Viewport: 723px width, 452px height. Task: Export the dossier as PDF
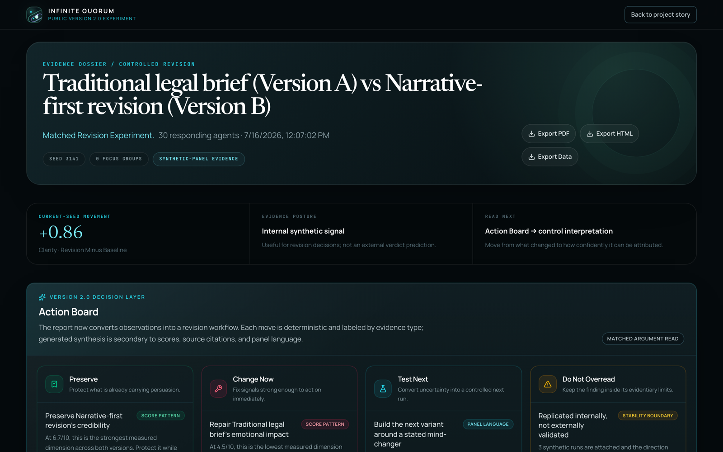pyautogui.click(x=549, y=134)
